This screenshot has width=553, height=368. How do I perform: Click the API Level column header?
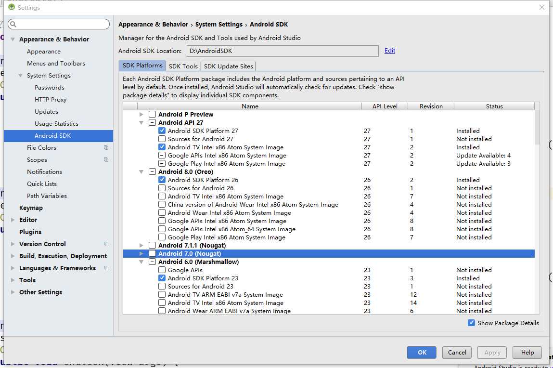(x=385, y=106)
